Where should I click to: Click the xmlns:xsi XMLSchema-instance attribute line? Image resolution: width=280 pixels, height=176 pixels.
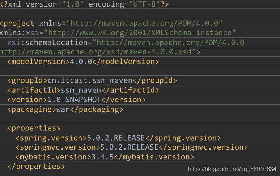click(118, 33)
